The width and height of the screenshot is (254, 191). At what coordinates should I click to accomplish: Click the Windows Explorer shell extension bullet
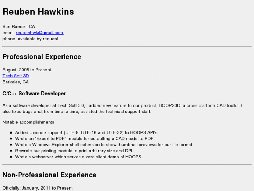click(x=104, y=145)
